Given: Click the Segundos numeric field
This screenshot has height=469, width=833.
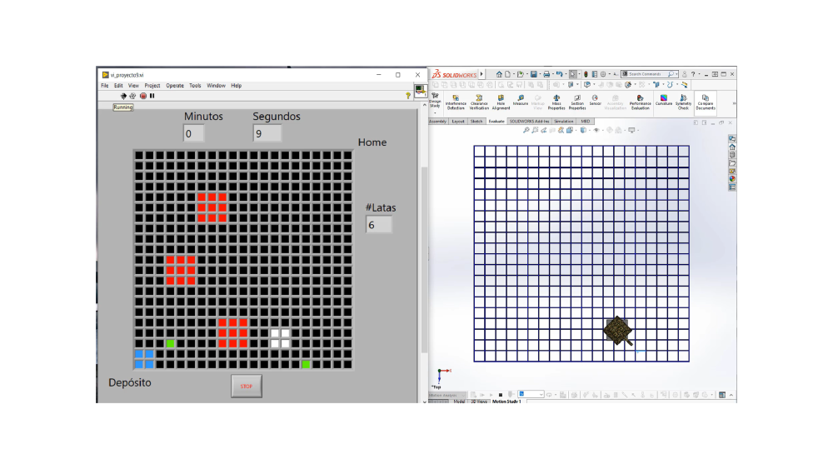Looking at the screenshot, I should tap(267, 134).
